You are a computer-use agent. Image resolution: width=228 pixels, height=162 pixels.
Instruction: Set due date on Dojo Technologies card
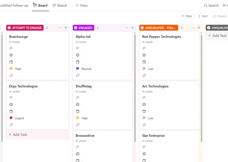coord(11,111)
